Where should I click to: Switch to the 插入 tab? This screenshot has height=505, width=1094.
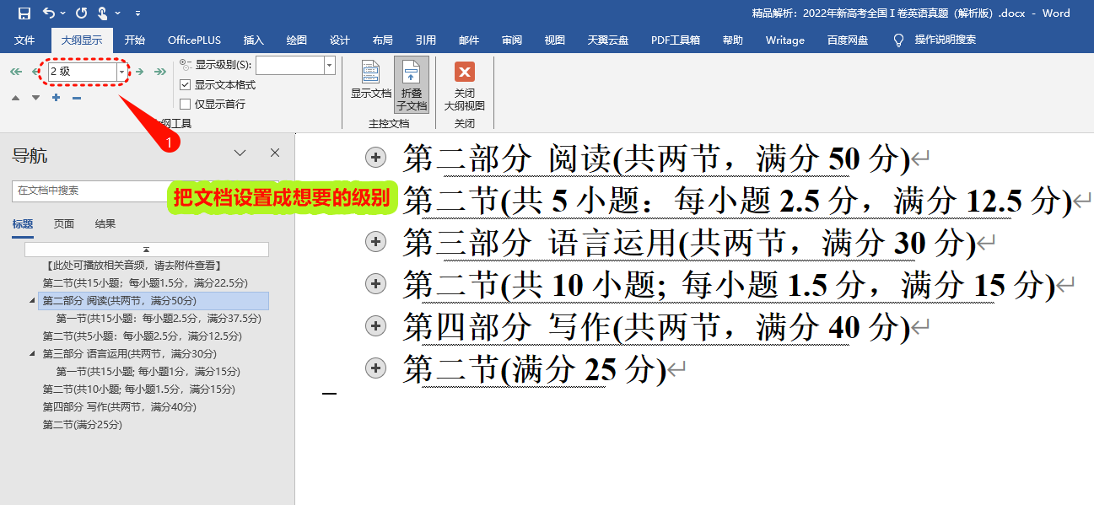(x=253, y=40)
